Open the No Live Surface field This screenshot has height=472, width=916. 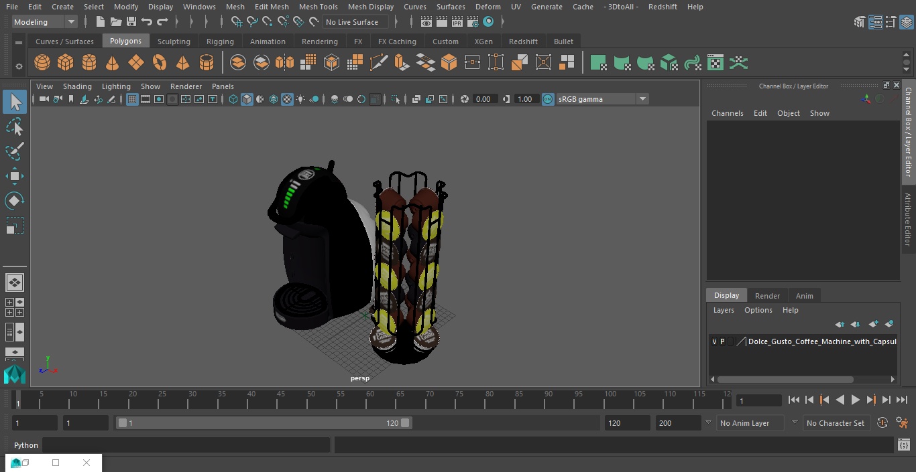pos(355,22)
